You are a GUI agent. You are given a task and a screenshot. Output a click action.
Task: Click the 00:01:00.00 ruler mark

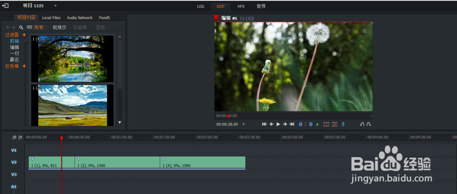[122, 137]
